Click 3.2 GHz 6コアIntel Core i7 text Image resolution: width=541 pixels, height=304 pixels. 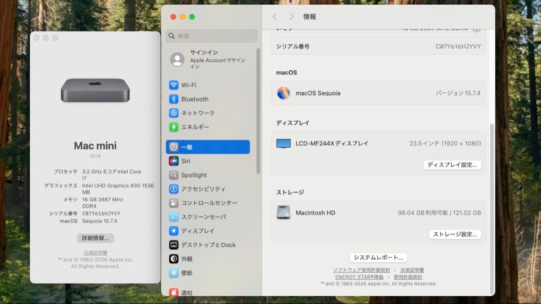point(111,174)
